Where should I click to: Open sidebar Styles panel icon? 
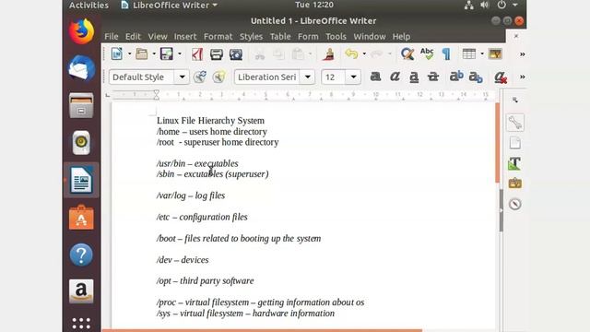tap(514, 163)
